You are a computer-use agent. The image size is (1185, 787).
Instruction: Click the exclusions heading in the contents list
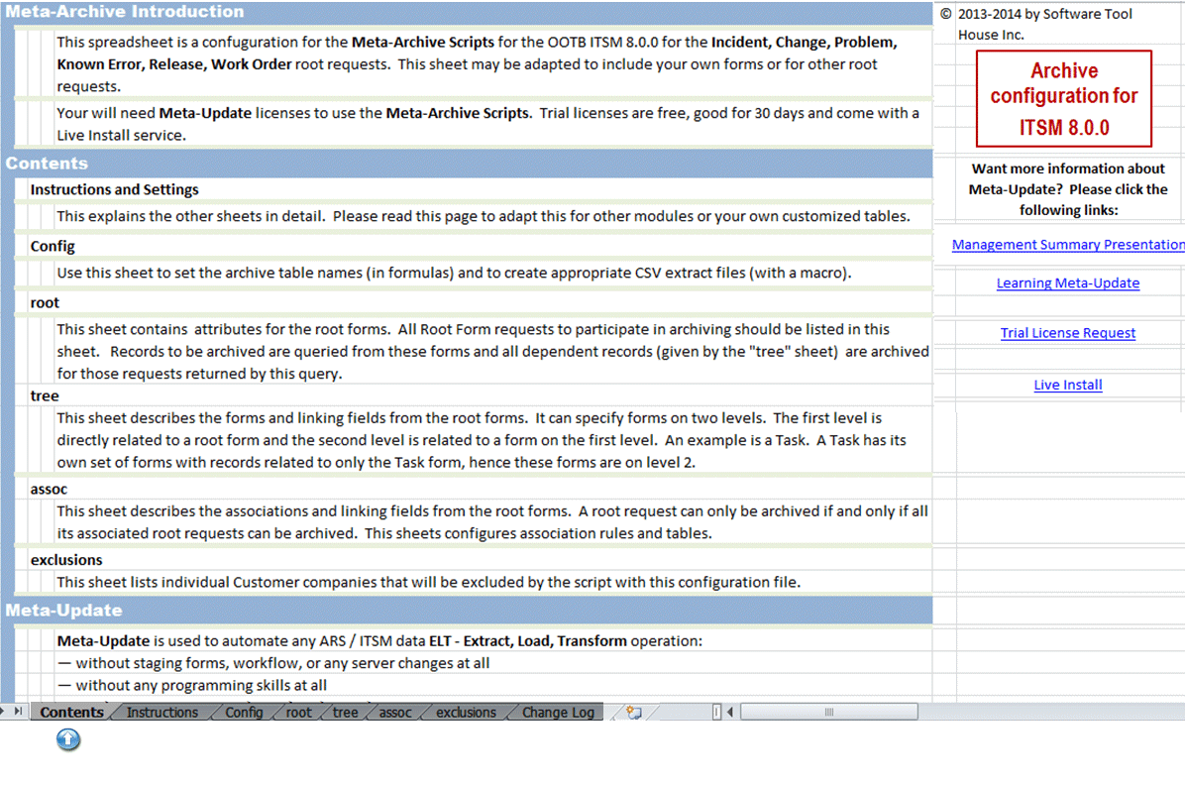pos(66,559)
